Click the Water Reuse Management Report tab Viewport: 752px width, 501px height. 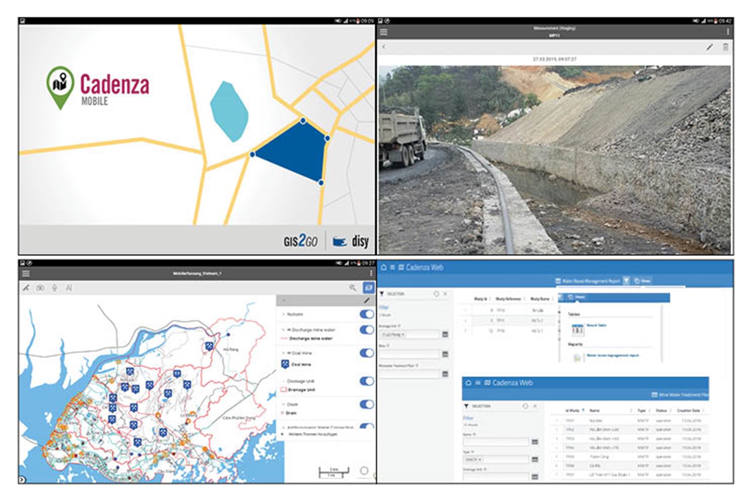[587, 281]
